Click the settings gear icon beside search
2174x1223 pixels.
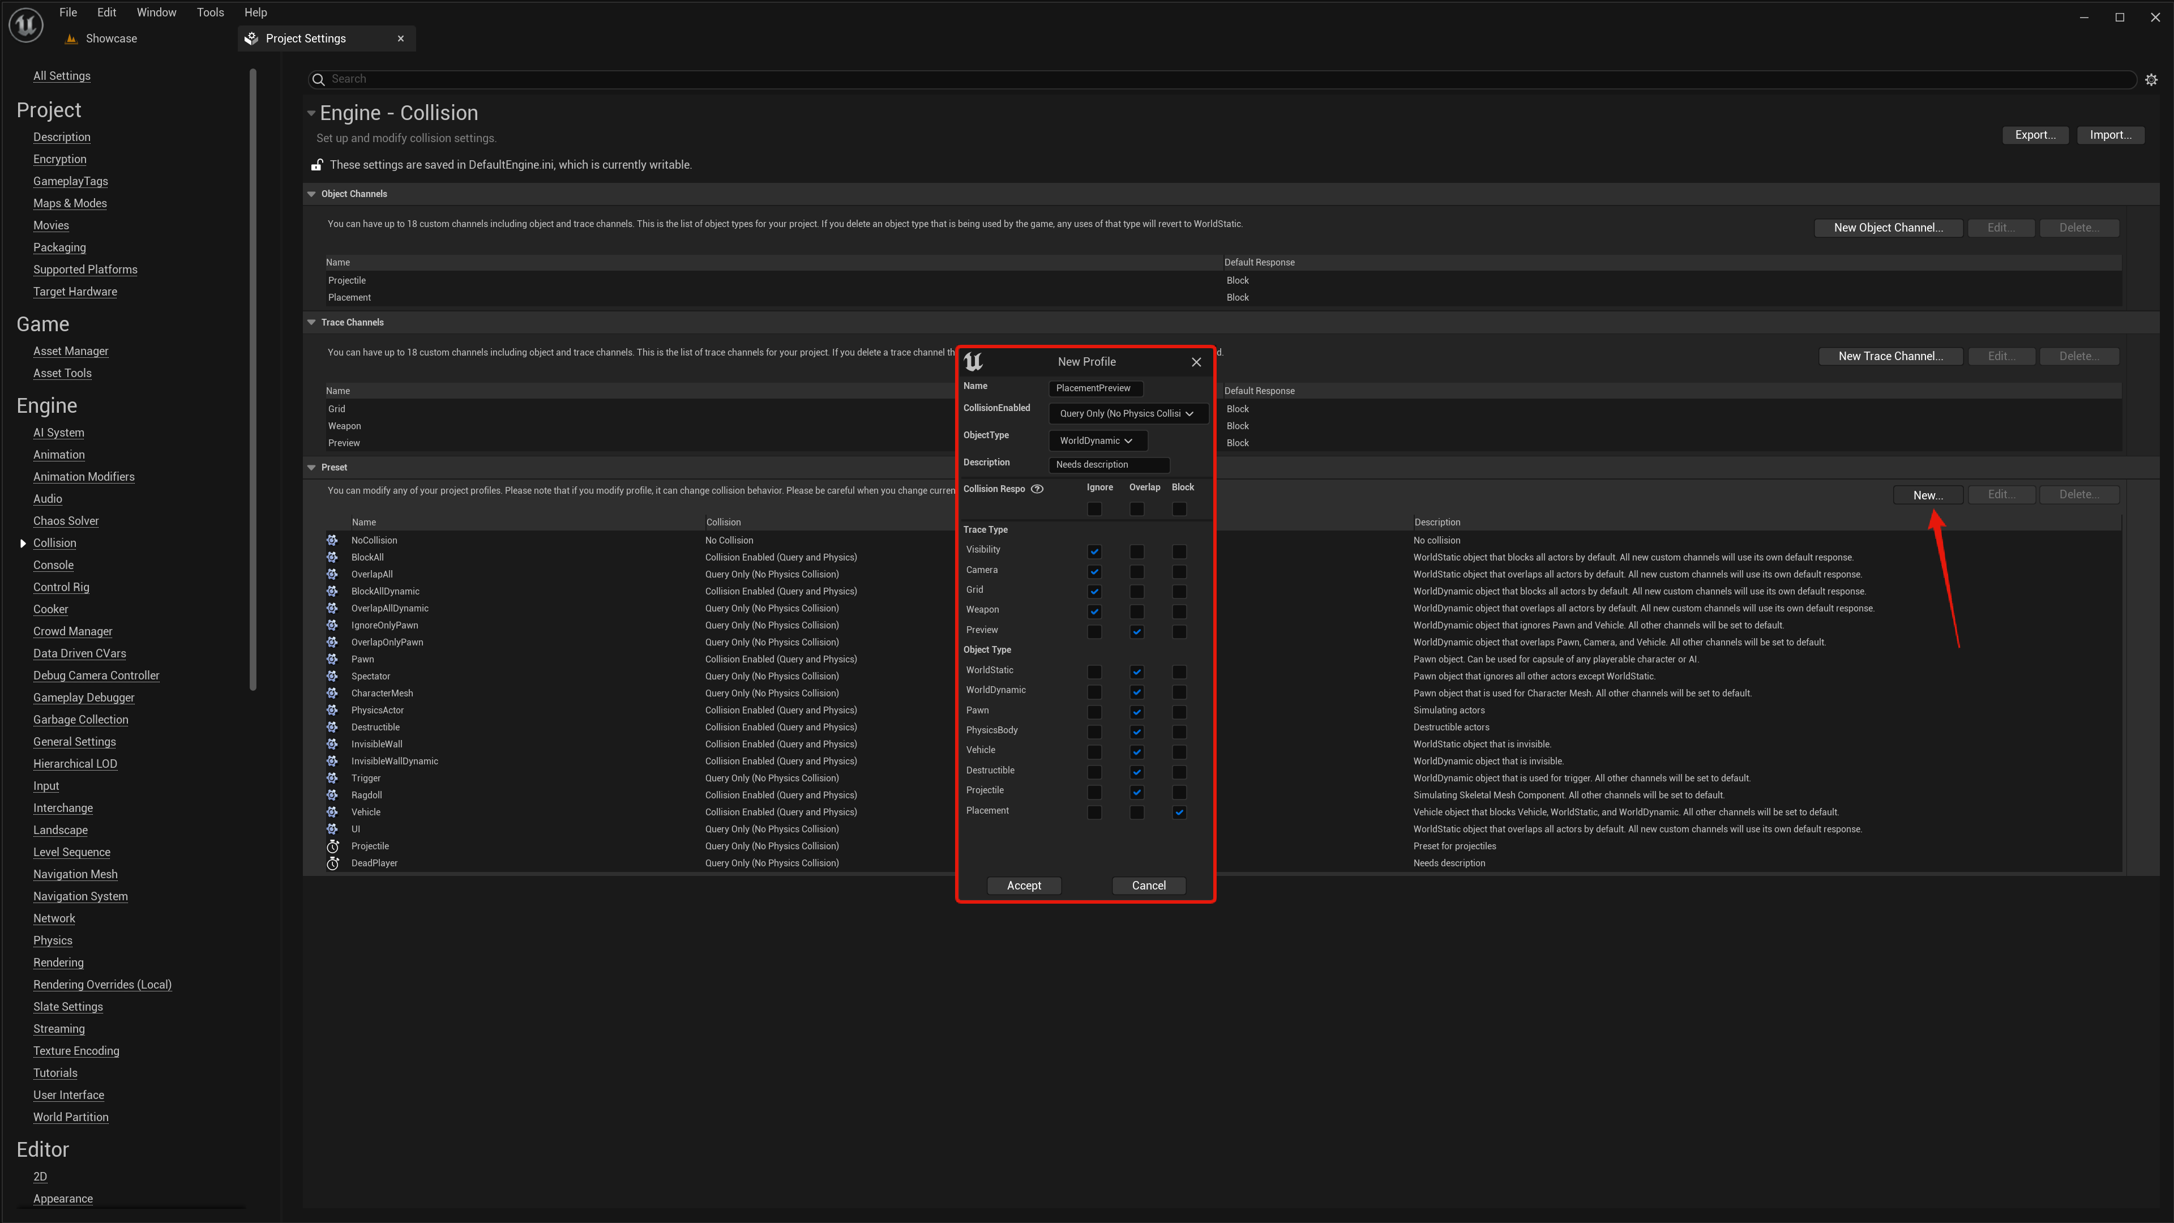point(2150,79)
